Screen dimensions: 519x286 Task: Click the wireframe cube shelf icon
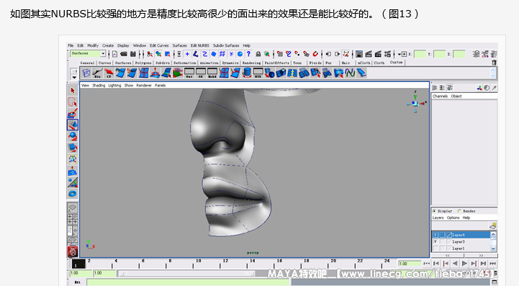click(x=86, y=73)
